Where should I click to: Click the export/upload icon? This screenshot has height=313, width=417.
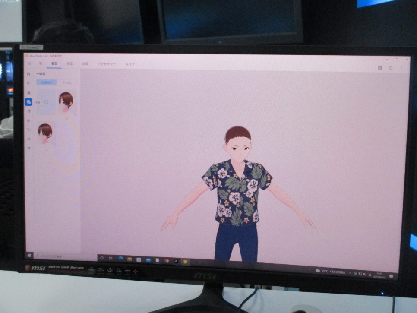click(x=391, y=68)
